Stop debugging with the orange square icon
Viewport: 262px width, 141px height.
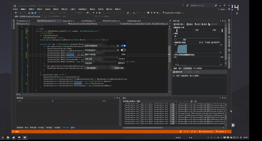[97, 13]
